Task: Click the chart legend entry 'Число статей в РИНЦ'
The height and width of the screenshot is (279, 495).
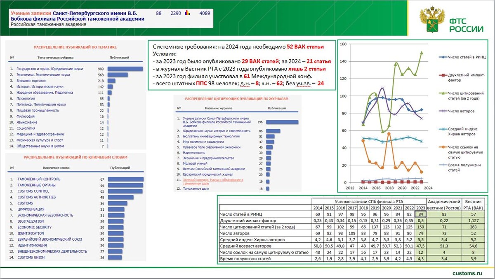Action: (x=462, y=57)
